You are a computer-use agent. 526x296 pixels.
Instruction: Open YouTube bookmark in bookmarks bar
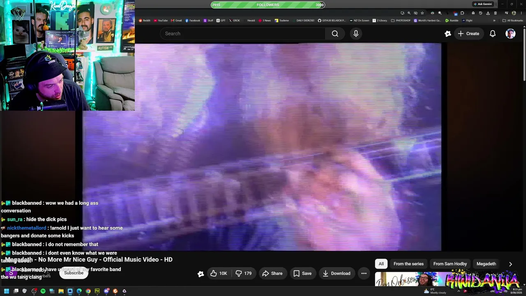(x=161, y=21)
